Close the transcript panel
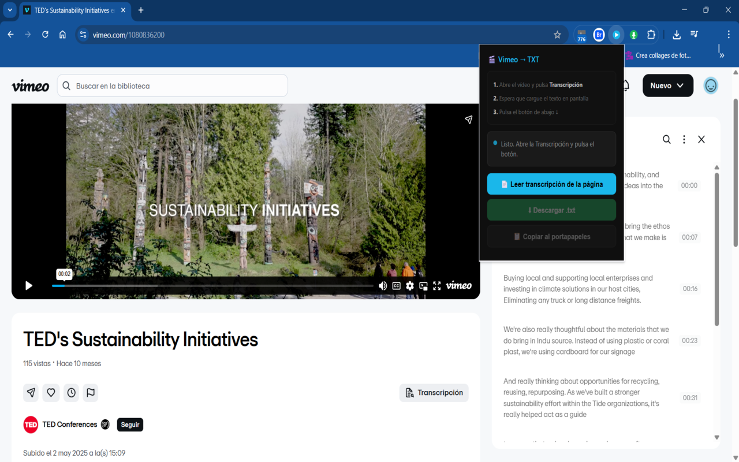The image size is (739, 462). click(x=701, y=139)
